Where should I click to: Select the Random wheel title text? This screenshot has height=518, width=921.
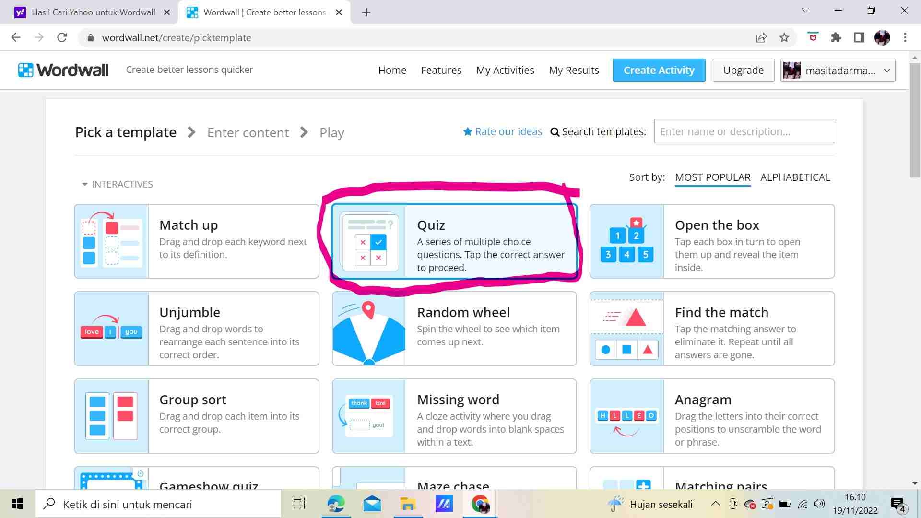point(463,312)
